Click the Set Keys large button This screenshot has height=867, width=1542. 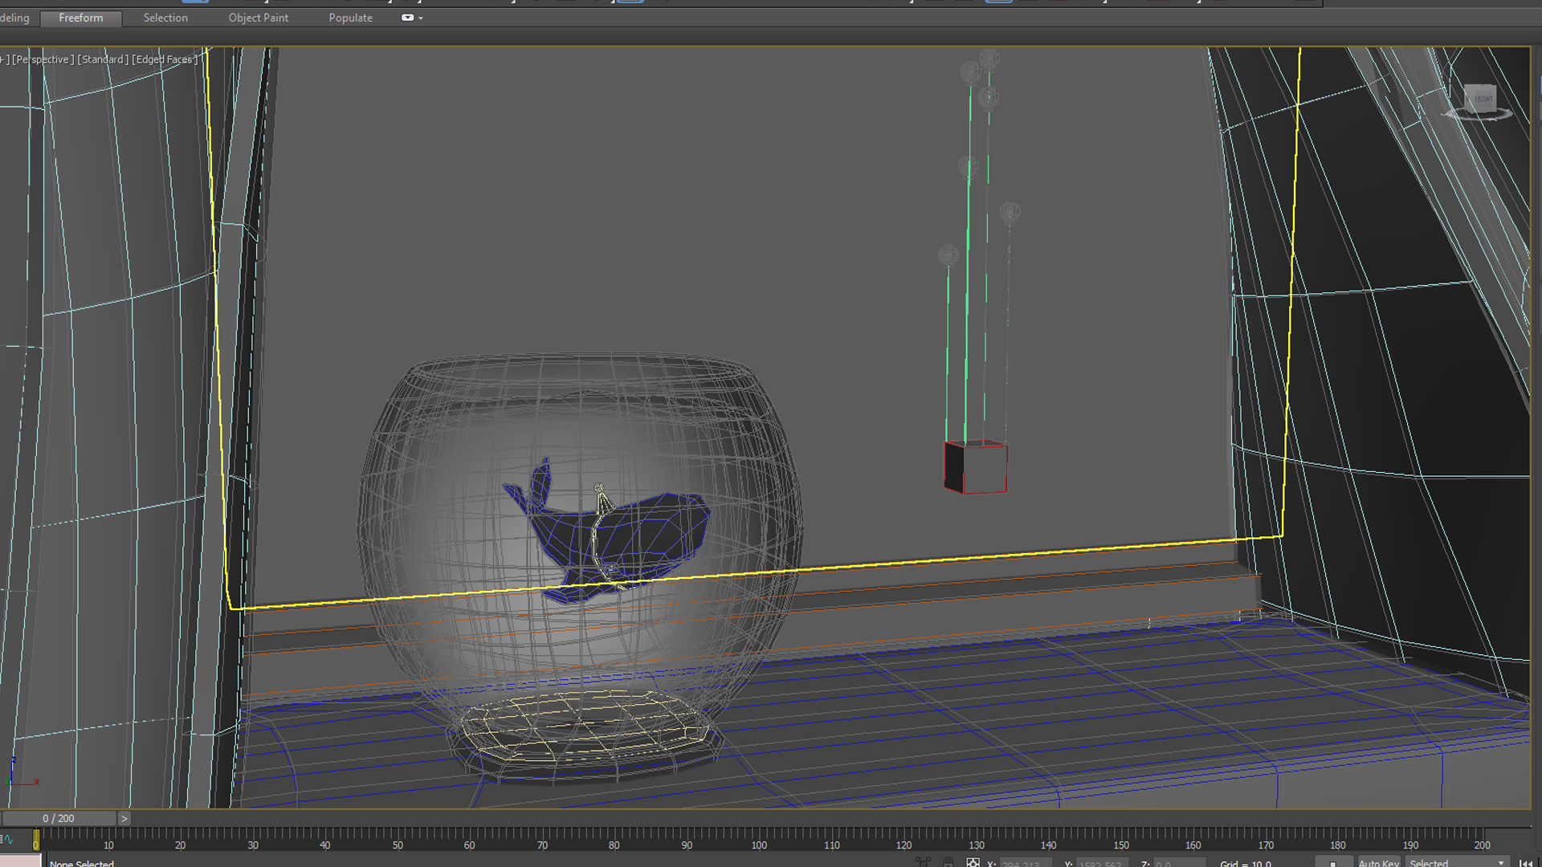(1333, 863)
